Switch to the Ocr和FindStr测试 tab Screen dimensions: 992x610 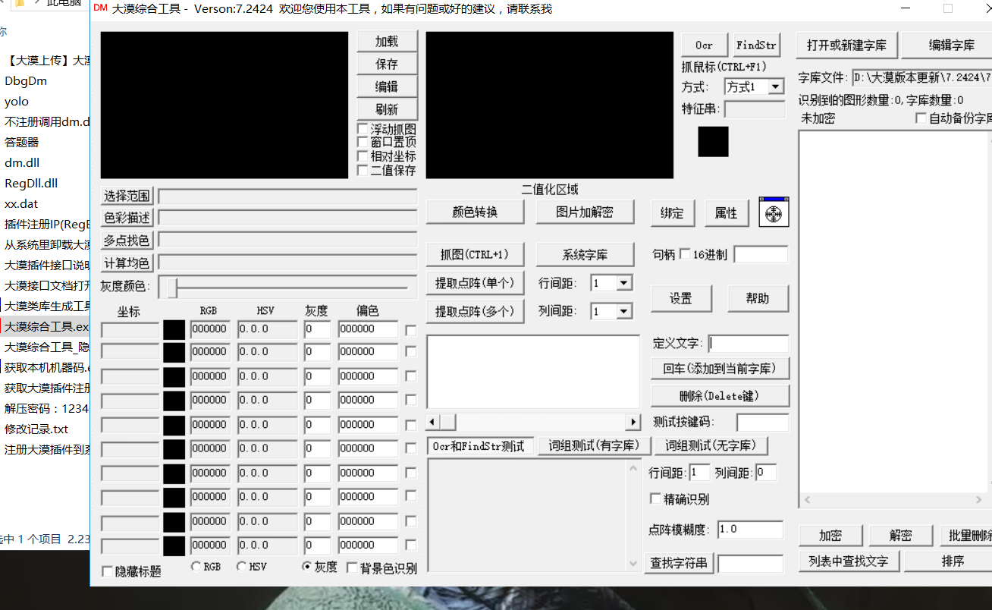tap(479, 446)
